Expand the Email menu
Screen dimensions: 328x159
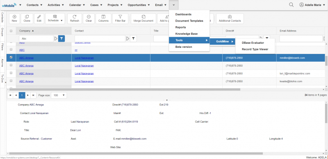161,5
